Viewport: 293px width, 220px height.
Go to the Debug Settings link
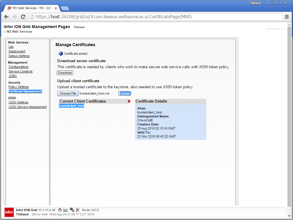(x=19, y=56)
